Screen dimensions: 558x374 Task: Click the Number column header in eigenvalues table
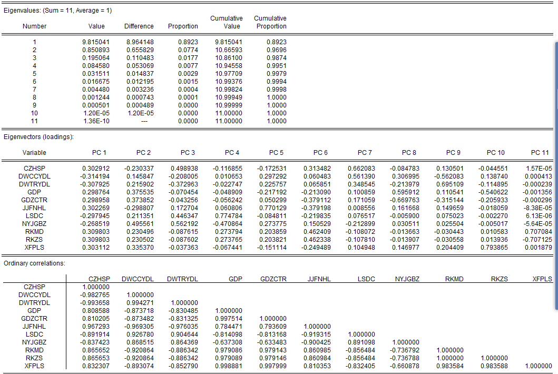[34, 26]
